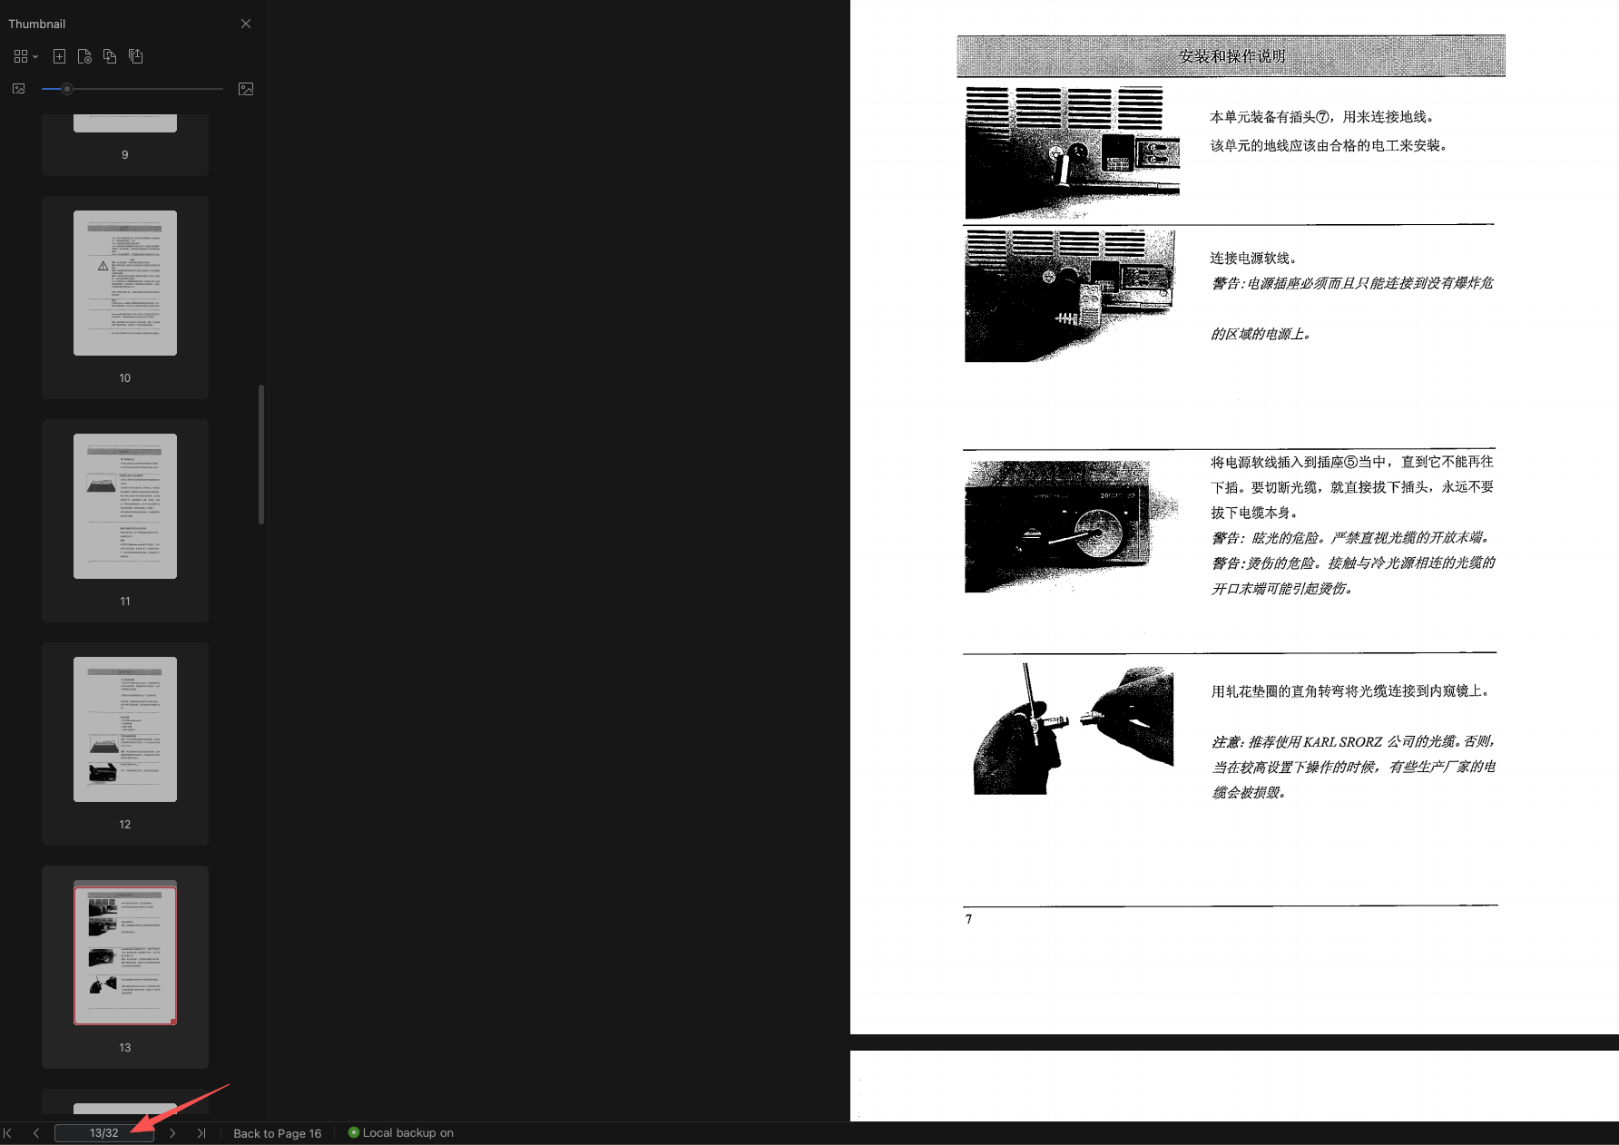Click the page number input showing 13/32

103,1132
